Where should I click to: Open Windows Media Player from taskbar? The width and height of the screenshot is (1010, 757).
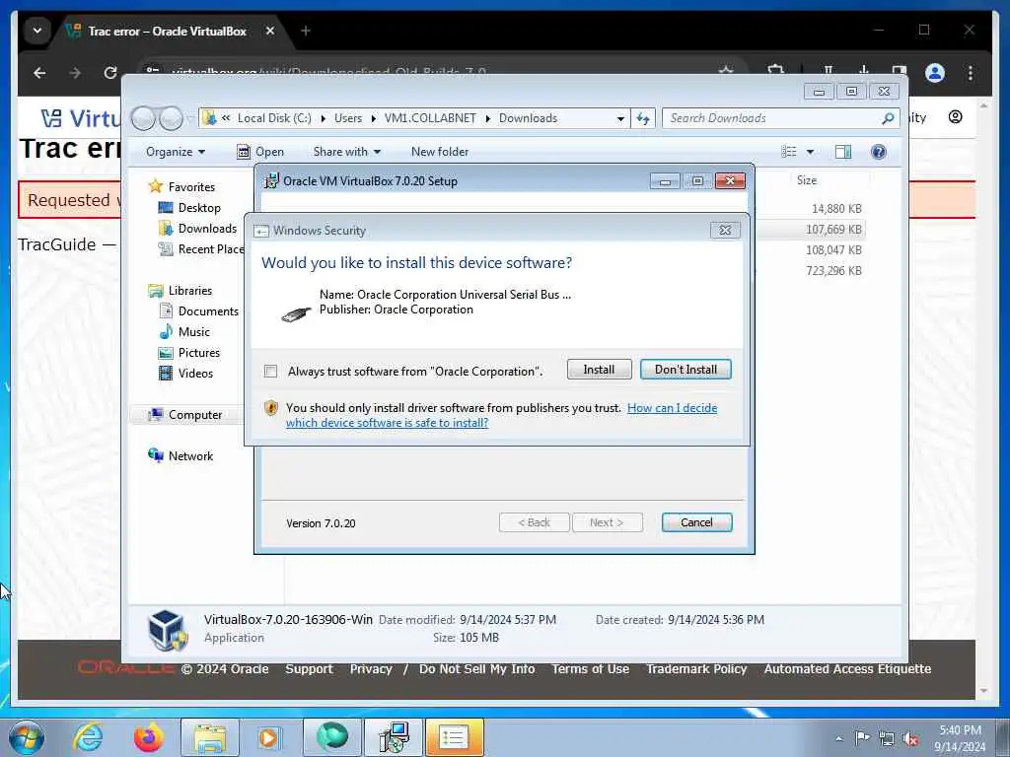pyautogui.click(x=268, y=737)
